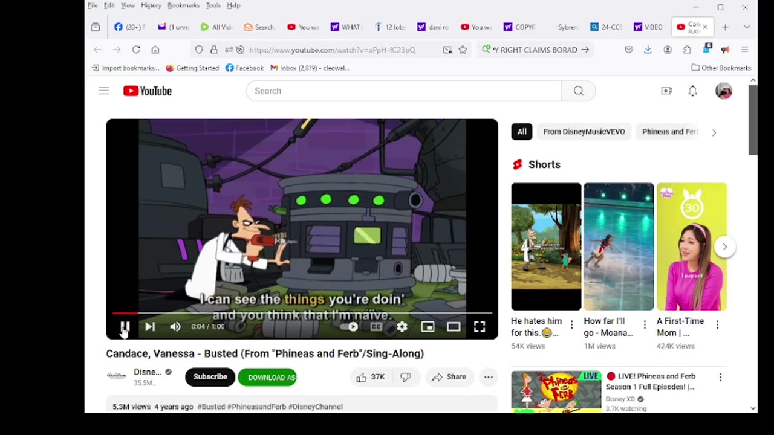Open the Firefox application menu

pos(744,50)
